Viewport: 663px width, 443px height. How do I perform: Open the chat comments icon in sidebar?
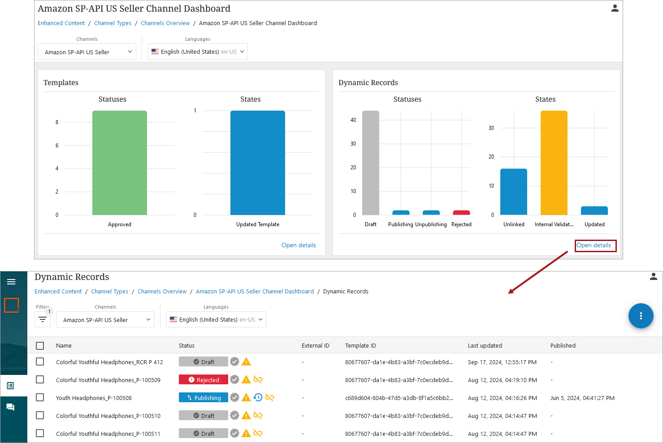pyautogui.click(x=11, y=407)
